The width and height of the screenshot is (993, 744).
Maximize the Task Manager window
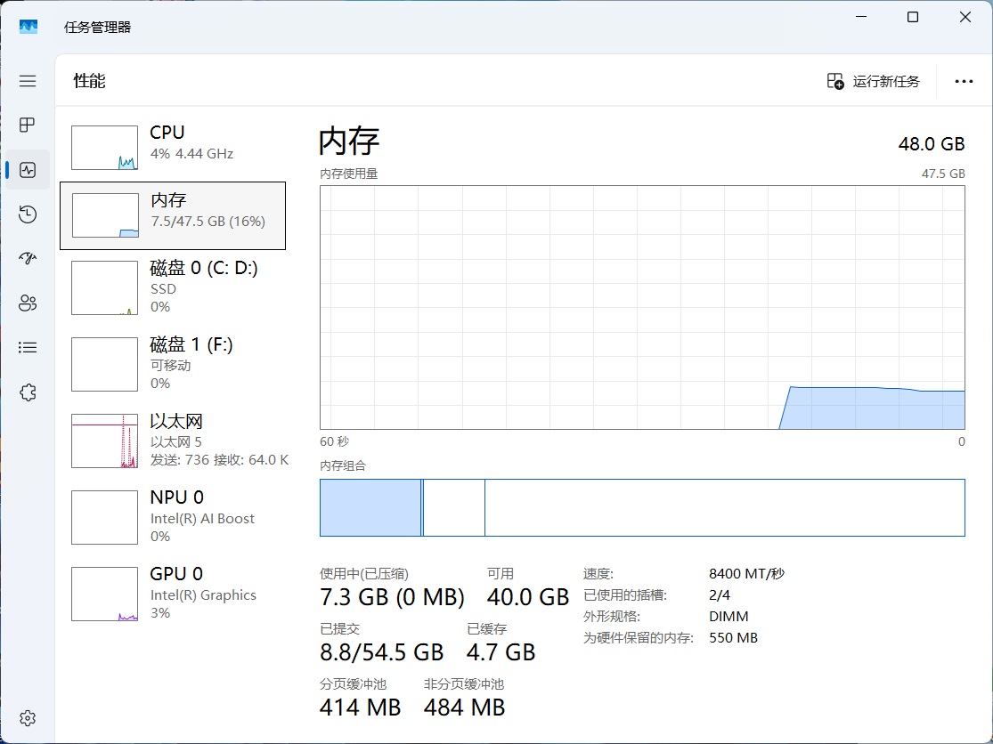[x=913, y=17]
